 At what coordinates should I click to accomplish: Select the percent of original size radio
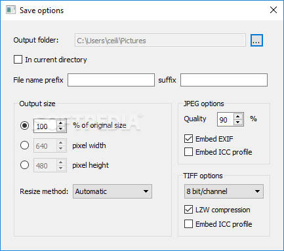coord(24,126)
